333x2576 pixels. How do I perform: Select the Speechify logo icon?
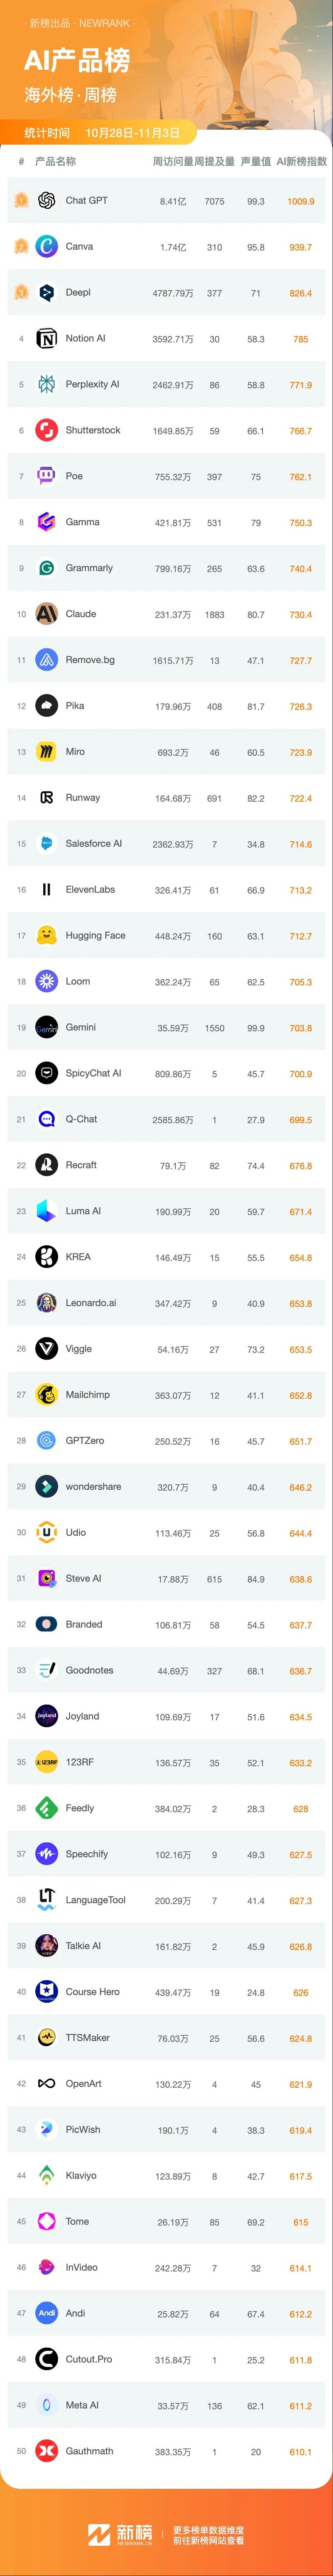[46, 1854]
